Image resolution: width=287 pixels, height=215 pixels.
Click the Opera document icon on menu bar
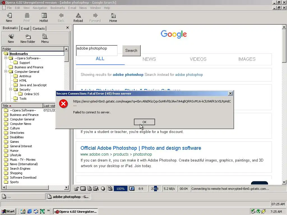point(4,8)
